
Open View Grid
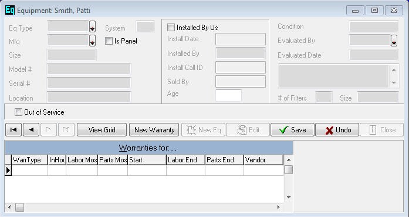(102, 130)
